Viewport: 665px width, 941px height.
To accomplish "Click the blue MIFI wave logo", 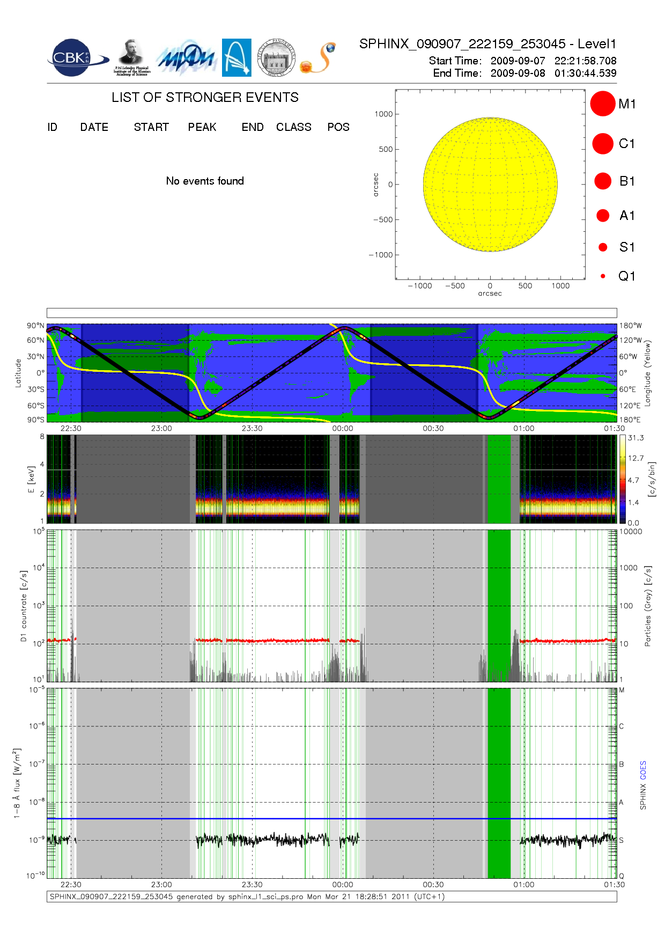I will [x=186, y=58].
